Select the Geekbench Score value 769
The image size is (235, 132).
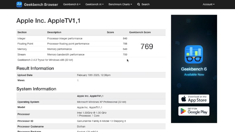click(x=147, y=46)
